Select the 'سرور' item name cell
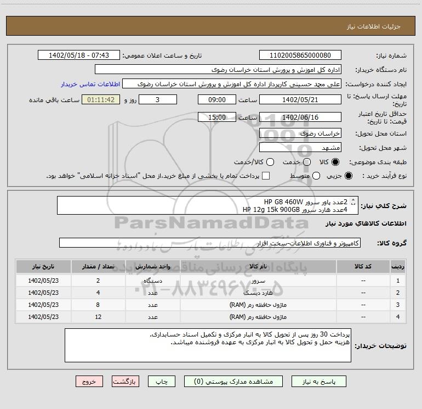Image resolution: width=422 pixels, height=409 pixels. coord(258,281)
